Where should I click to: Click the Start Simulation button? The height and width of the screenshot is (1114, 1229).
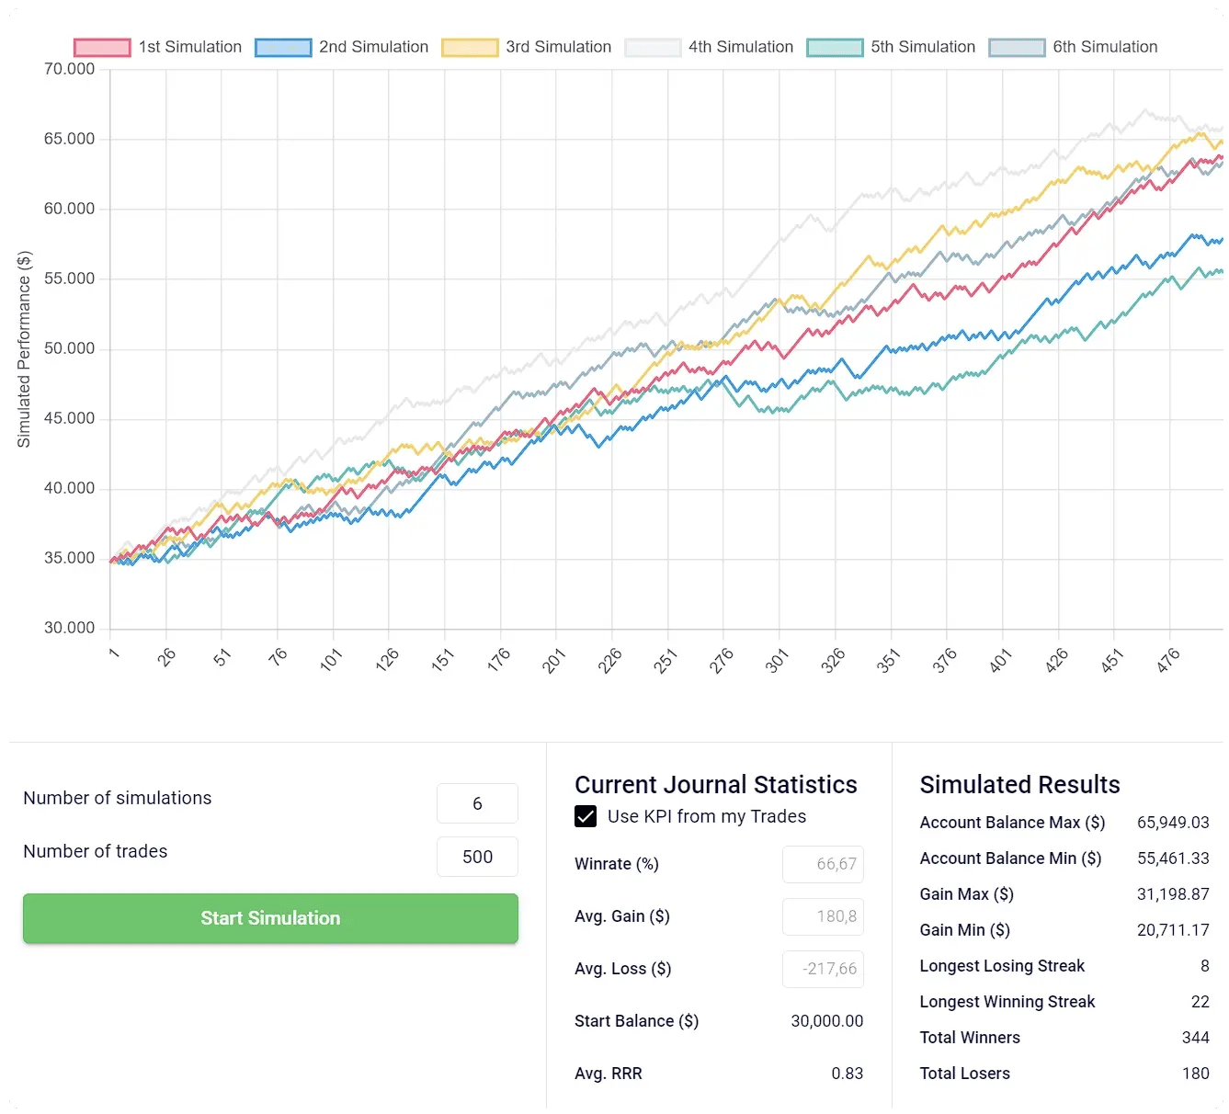pyautogui.click(x=270, y=918)
